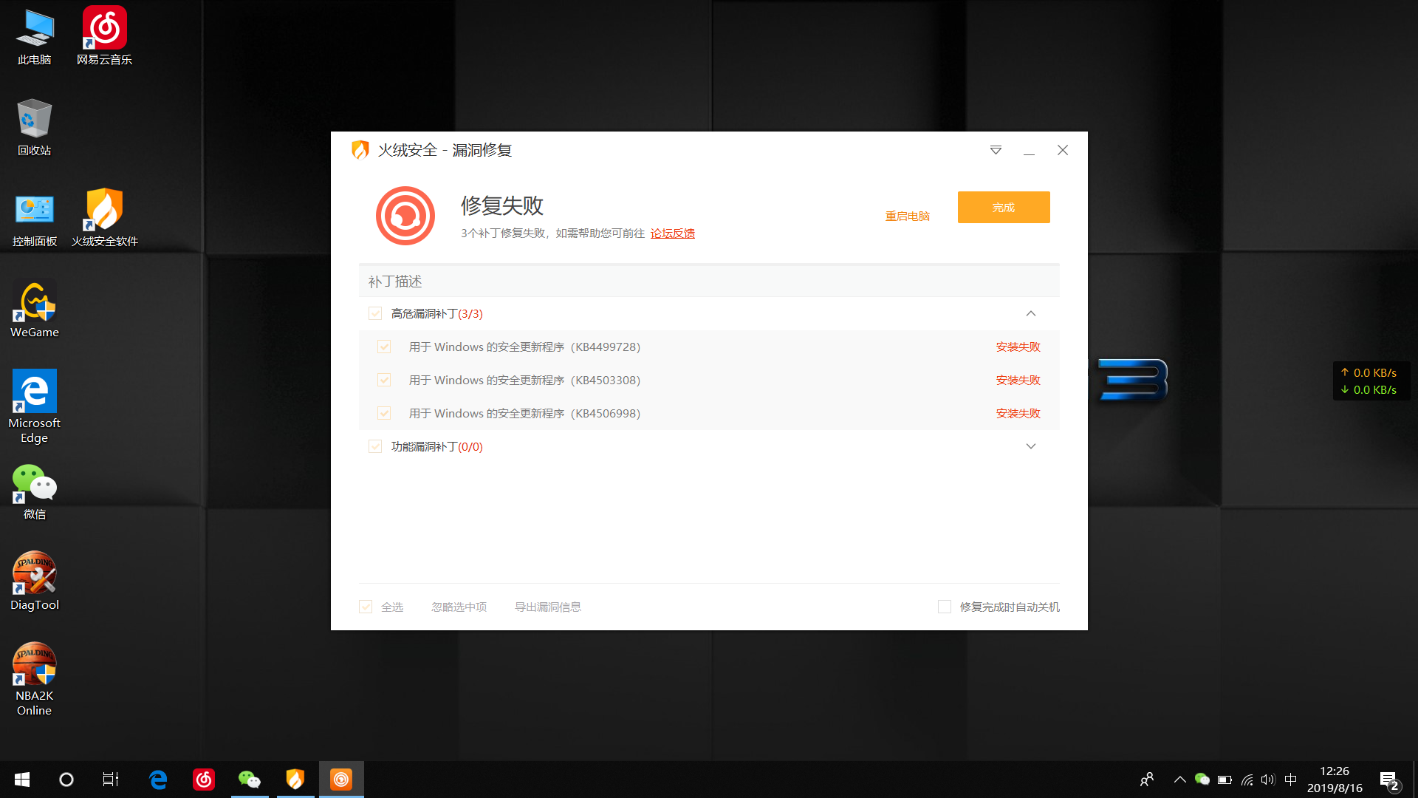The height and width of the screenshot is (798, 1418).
Task: Select the vulnerability repair taskbar icon
Action: click(341, 779)
